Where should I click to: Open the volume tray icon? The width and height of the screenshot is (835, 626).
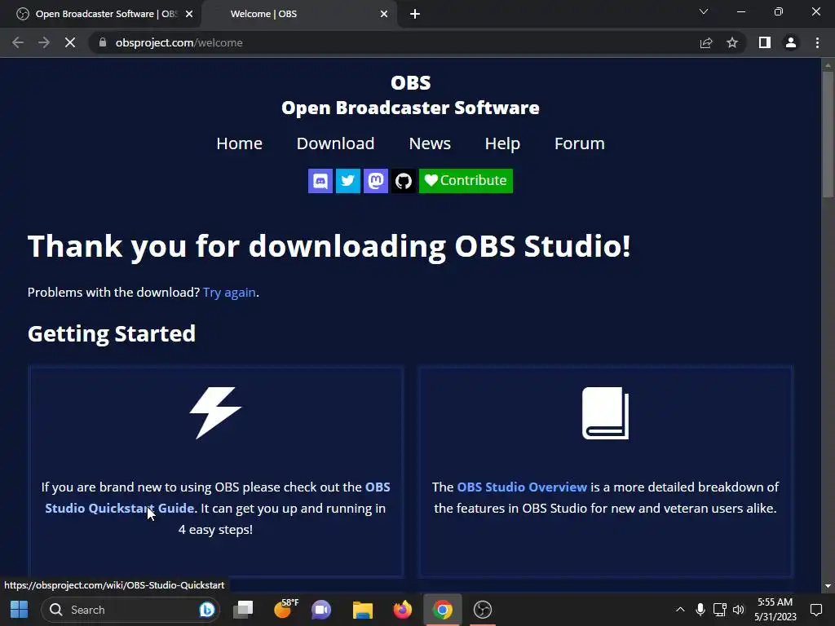739,610
